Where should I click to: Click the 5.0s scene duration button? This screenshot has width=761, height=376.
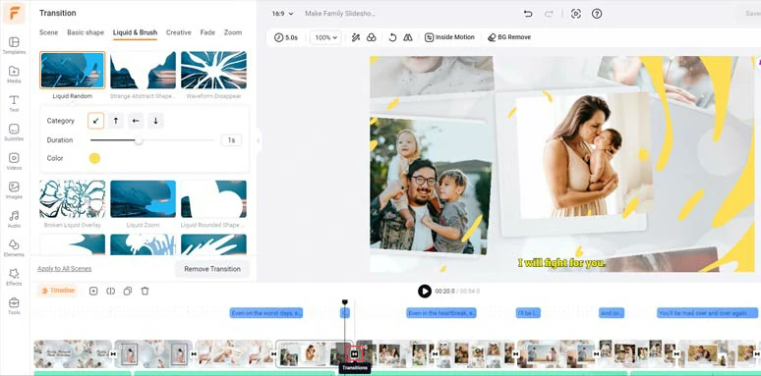click(x=286, y=37)
